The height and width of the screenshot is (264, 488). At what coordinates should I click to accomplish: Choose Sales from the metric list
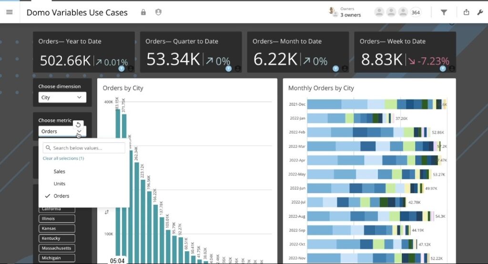click(x=60, y=171)
